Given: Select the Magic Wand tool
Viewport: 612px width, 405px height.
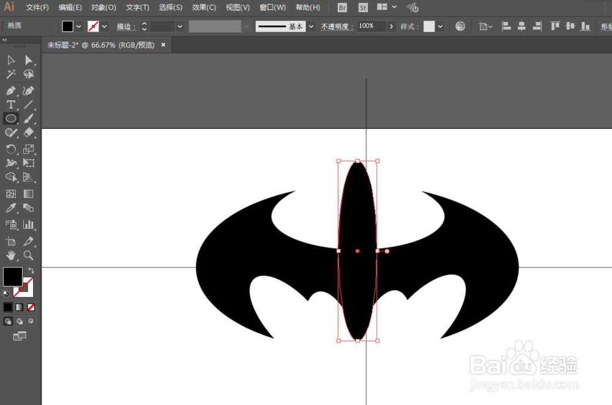Looking at the screenshot, I should tap(11, 74).
